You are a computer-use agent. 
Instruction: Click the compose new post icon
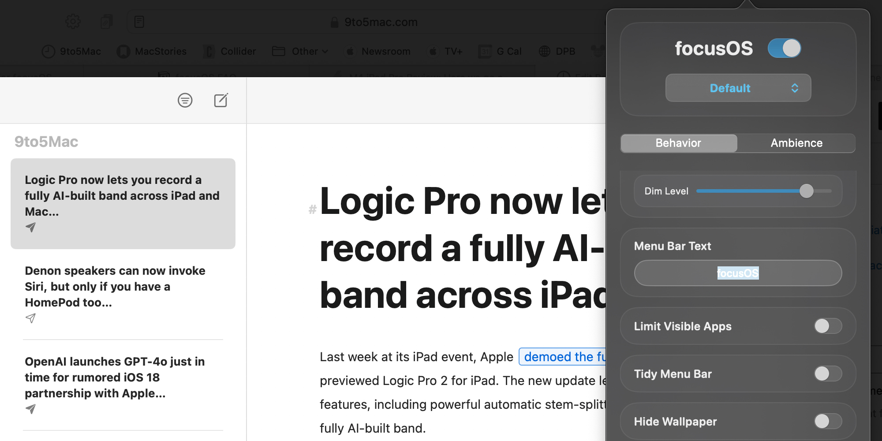coord(221,101)
